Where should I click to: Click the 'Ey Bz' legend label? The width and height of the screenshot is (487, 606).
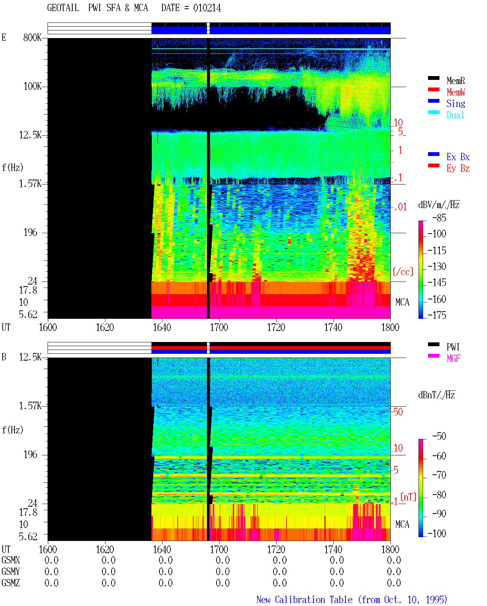[458, 168]
